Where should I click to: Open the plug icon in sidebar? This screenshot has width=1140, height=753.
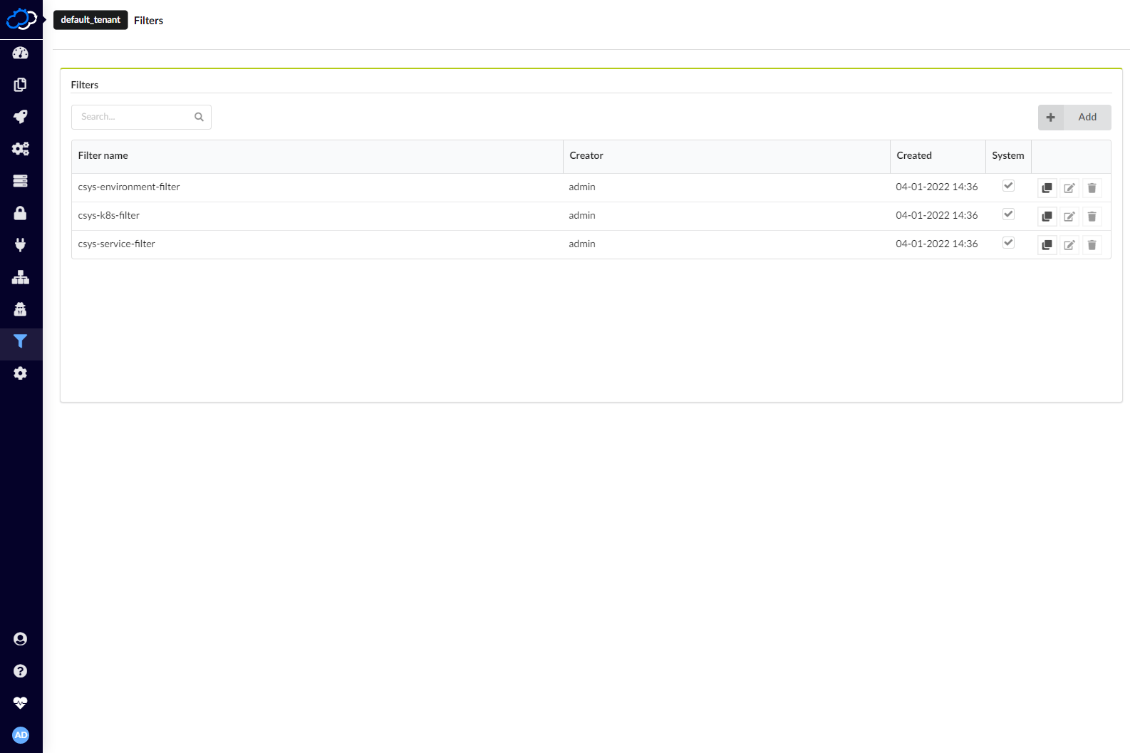(x=21, y=245)
